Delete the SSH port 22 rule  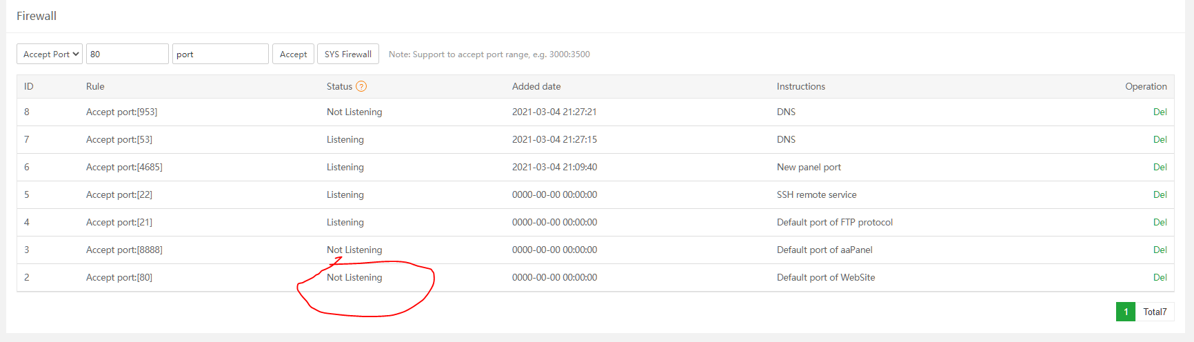coord(1160,194)
